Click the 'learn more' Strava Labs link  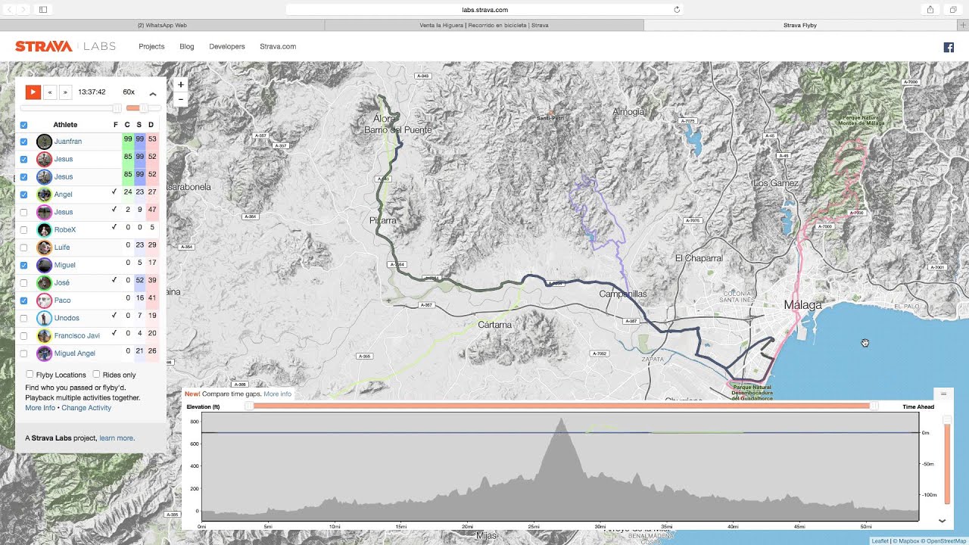point(117,438)
